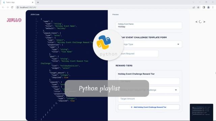Click the "list": "holidayGoalsList" code line

(65, 66)
